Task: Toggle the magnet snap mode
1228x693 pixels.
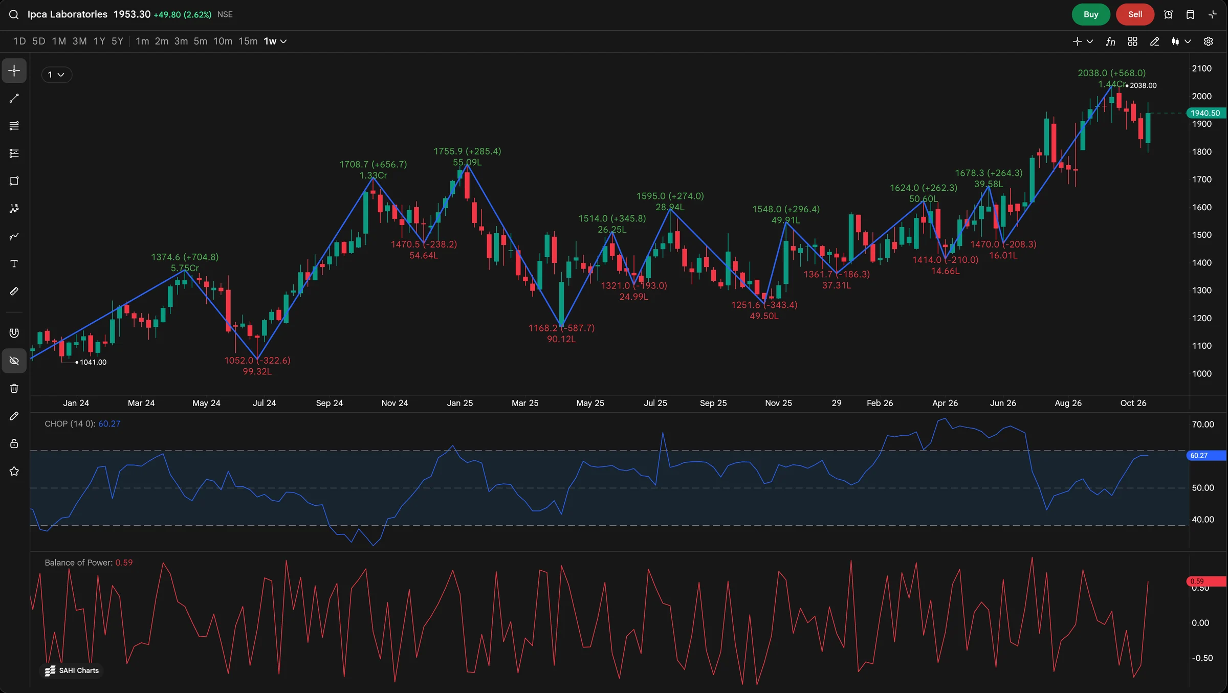Action: pyautogui.click(x=14, y=333)
